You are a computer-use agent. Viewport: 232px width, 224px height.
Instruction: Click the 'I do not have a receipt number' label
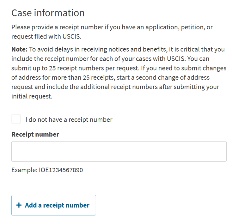(69, 120)
